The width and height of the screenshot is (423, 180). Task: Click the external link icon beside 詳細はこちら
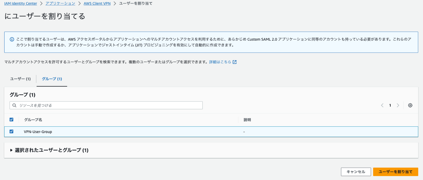click(x=234, y=62)
